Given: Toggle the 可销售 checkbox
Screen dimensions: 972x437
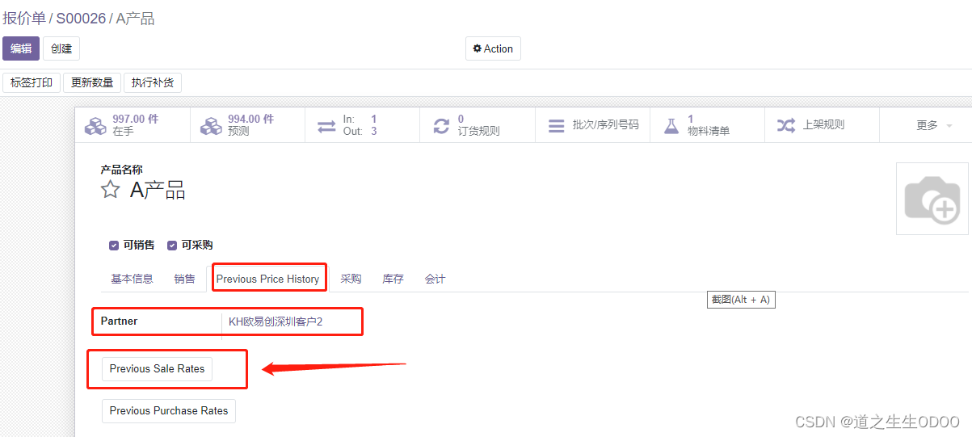Looking at the screenshot, I should click(114, 246).
